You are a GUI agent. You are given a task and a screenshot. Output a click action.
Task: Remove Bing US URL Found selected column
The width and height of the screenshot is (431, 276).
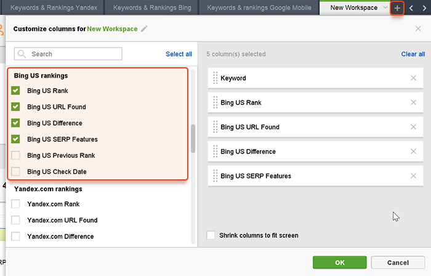[413, 127]
